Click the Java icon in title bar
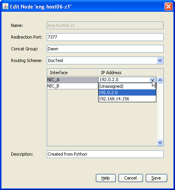Image resolution: width=175 pixels, height=190 pixels. tap(5, 7)
